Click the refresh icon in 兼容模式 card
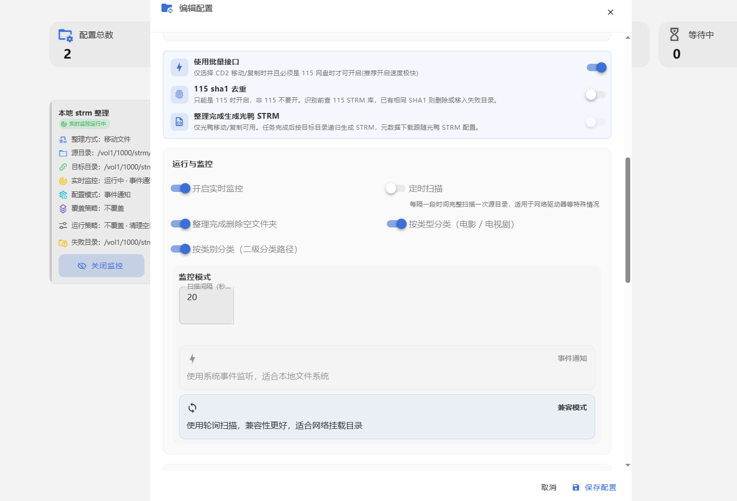Screen dimensions: 737x501 [193, 407]
